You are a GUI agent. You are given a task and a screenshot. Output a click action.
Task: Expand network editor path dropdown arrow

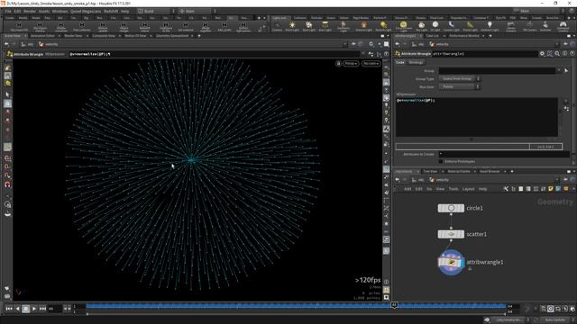(557, 180)
